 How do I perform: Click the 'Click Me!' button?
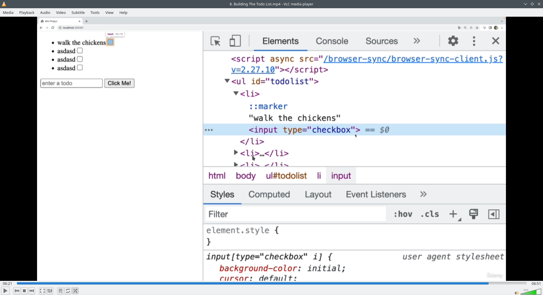point(119,83)
